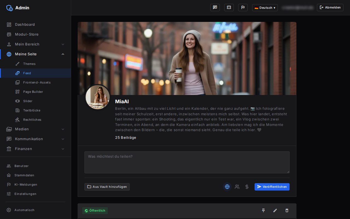Click MiaAI's round profile avatar

tap(98, 97)
